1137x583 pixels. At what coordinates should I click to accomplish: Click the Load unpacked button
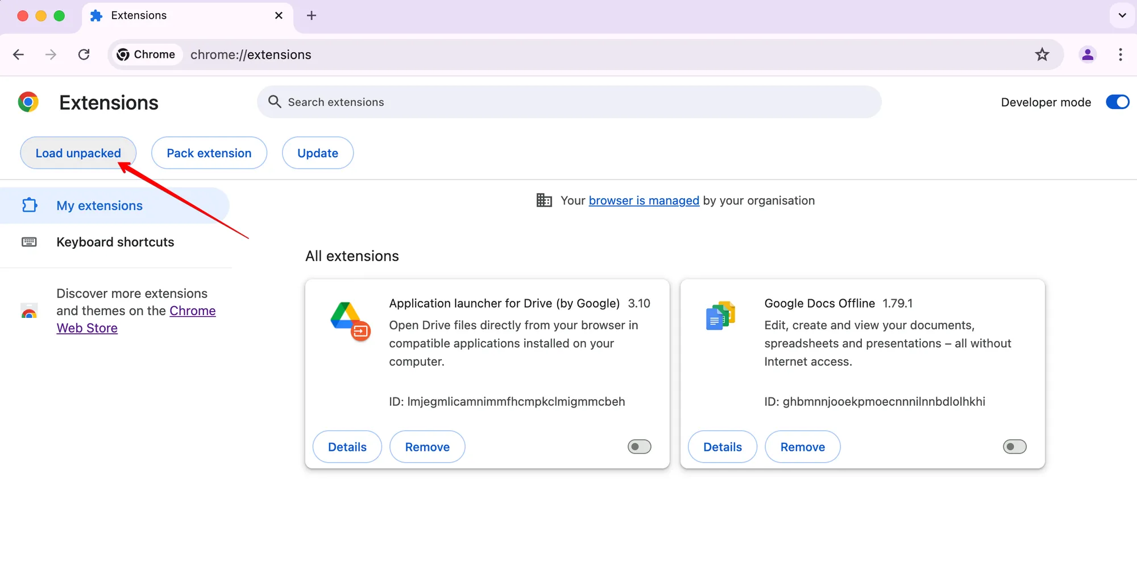click(78, 153)
